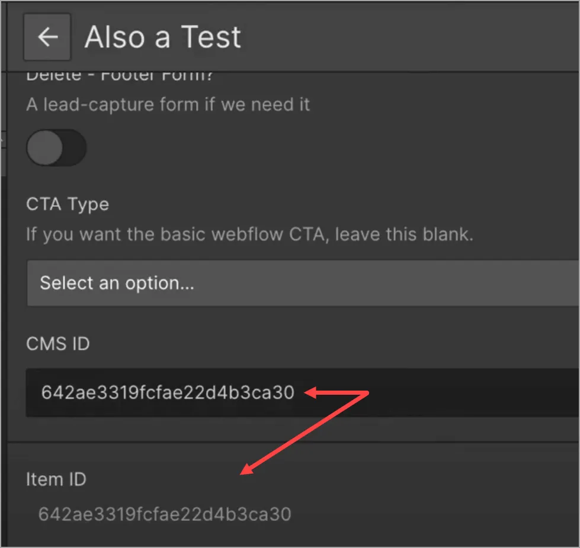Return to previous screen via back button

click(x=47, y=37)
